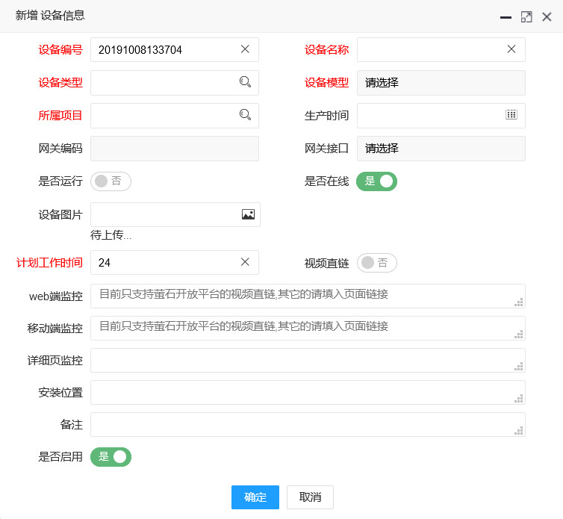Screen dimensions: 563x519
Task: Clear the 设备名称 field with its X icon
Action: coord(511,49)
